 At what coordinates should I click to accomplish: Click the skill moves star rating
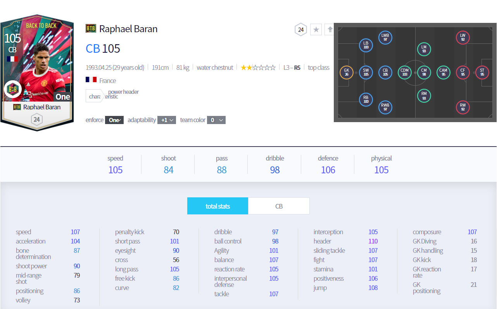pos(258,67)
